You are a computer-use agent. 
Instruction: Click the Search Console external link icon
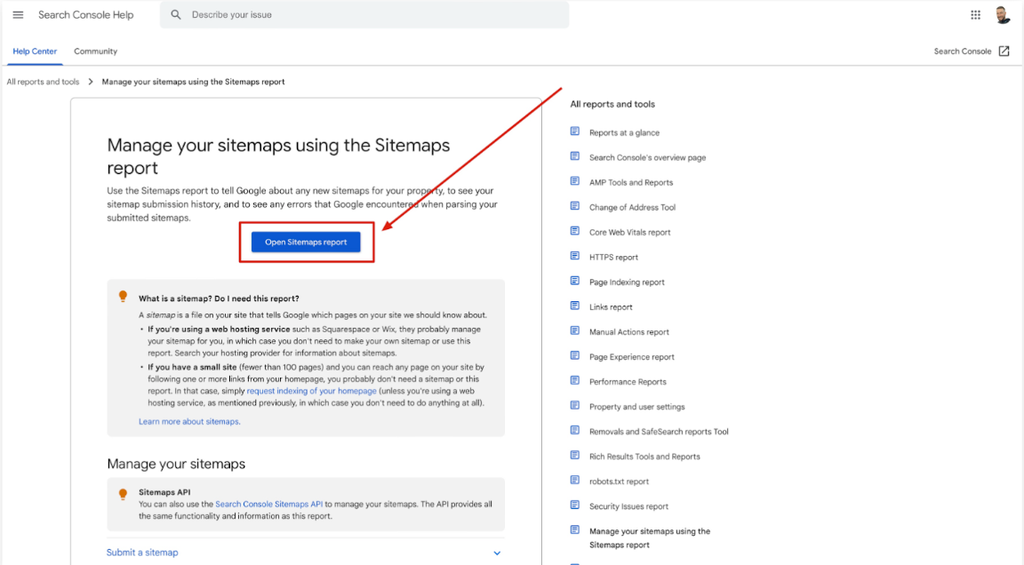tap(1004, 52)
